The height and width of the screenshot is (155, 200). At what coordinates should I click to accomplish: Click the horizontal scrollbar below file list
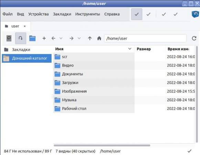point(102,145)
